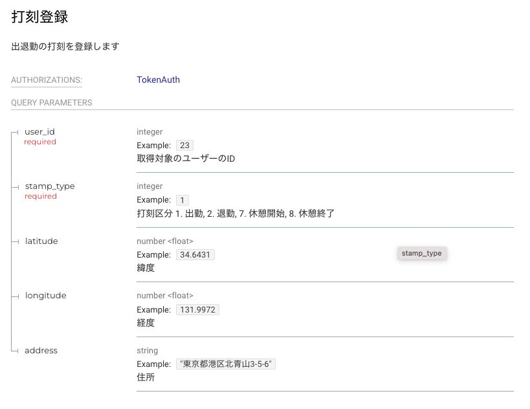The image size is (530, 409).
Task: Click the example address 東京都港区北青山3-5-6
Action: point(225,364)
